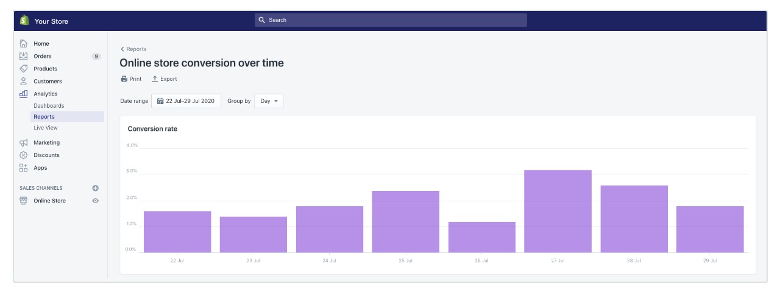
Task: Click the '4.0%' axis label
Action: pos(132,145)
